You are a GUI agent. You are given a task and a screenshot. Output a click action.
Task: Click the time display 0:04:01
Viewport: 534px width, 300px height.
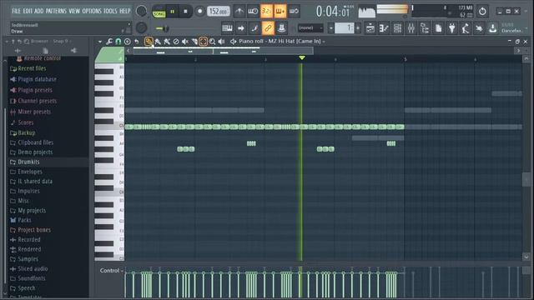coord(333,12)
